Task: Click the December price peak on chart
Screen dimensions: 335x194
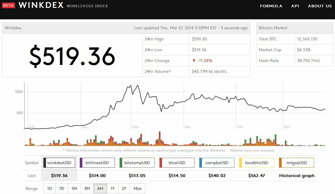Action: [131, 85]
